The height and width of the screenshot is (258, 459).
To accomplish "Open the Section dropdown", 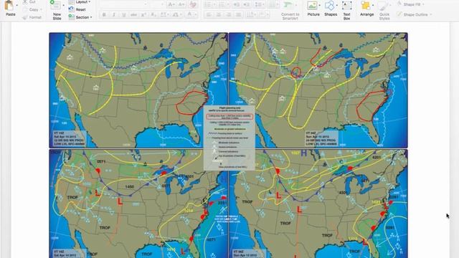I will pyautogui.click(x=80, y=17).
